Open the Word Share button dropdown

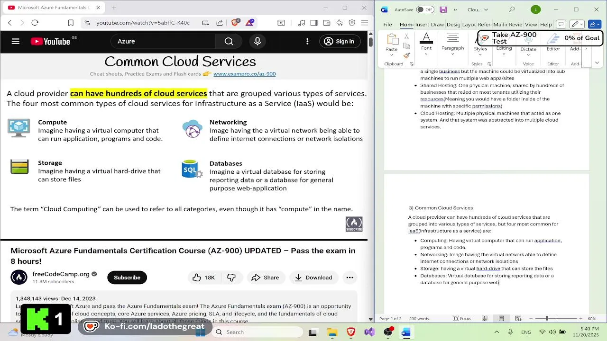coord(595,24)
